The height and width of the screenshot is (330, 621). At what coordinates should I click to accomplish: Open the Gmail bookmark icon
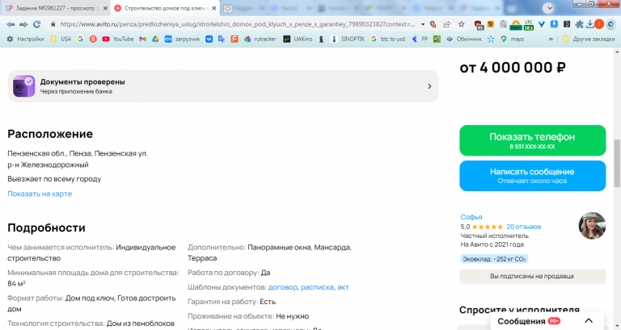(x=142, y=39)
